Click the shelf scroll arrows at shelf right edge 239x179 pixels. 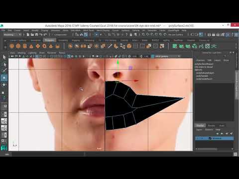click(236, 46)
